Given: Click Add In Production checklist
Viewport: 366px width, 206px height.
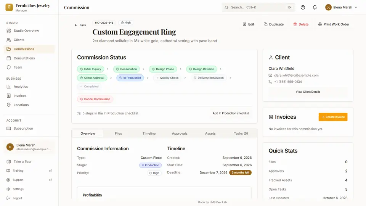Looking at the screenshot, I should [231, 113].
